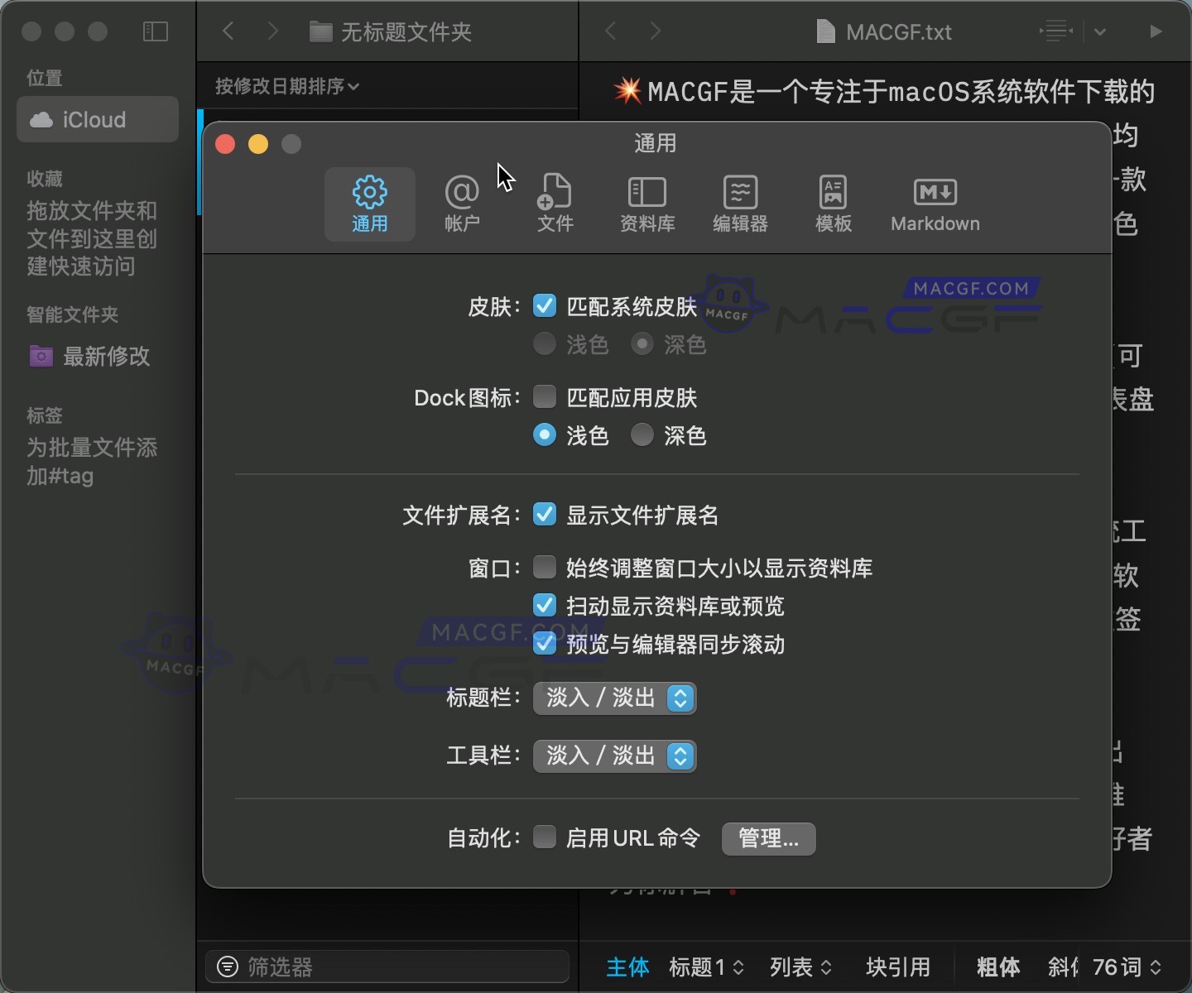This screenshot has height=993, width=1192.
Task: Toggle the Finder sidebar icon
Action: pyautogui.click(x=155, y=31)
